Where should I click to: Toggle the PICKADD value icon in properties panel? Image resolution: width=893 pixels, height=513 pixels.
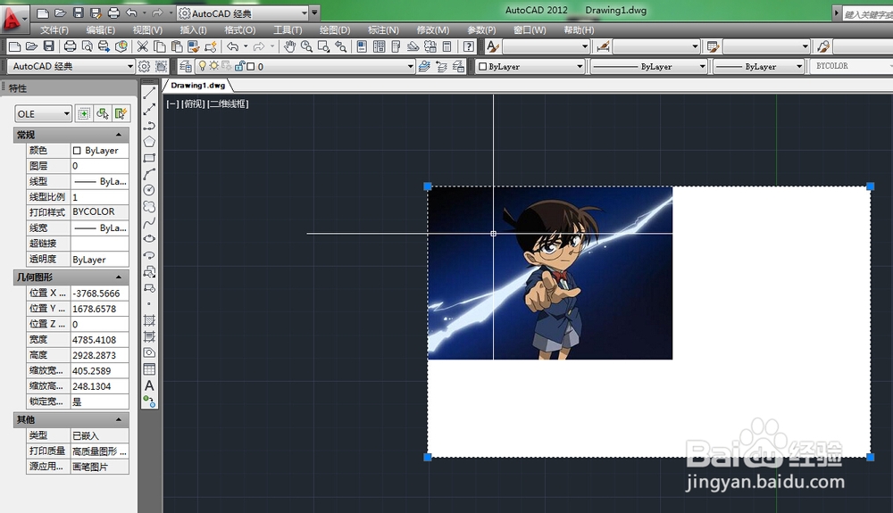(84, 113)
